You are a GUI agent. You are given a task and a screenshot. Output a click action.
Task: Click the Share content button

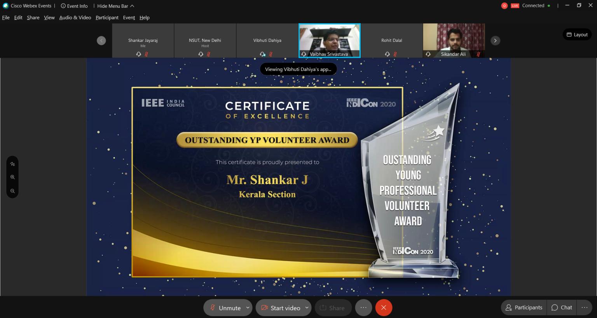click(x=333, y=308)
